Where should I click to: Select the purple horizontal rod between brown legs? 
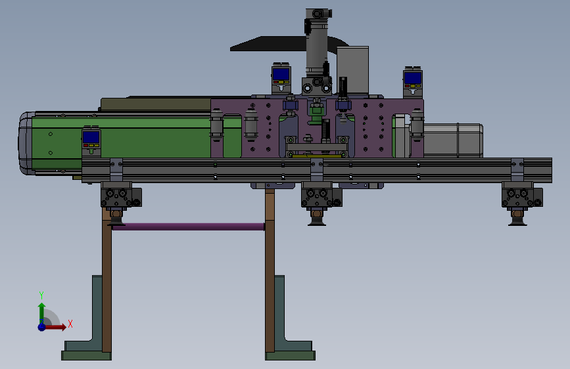(188, 227)
